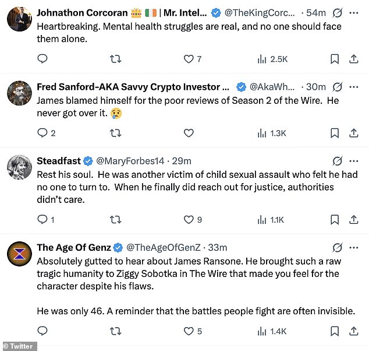The width and height of the screenshot is (369, 351).
Task: Open Grok icon on Fred Sanford's tweet
Action: point(337,87)
